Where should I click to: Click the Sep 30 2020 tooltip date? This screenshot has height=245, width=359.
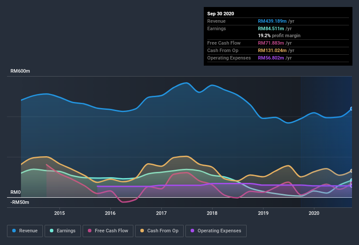pyautogui.click(x=220, y=14)
